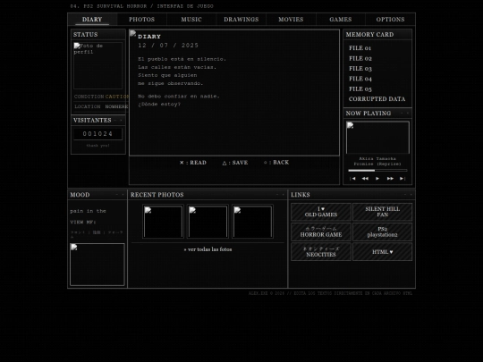
Task: Visit the NEOCITIES link badge
Action: point(321,252)
